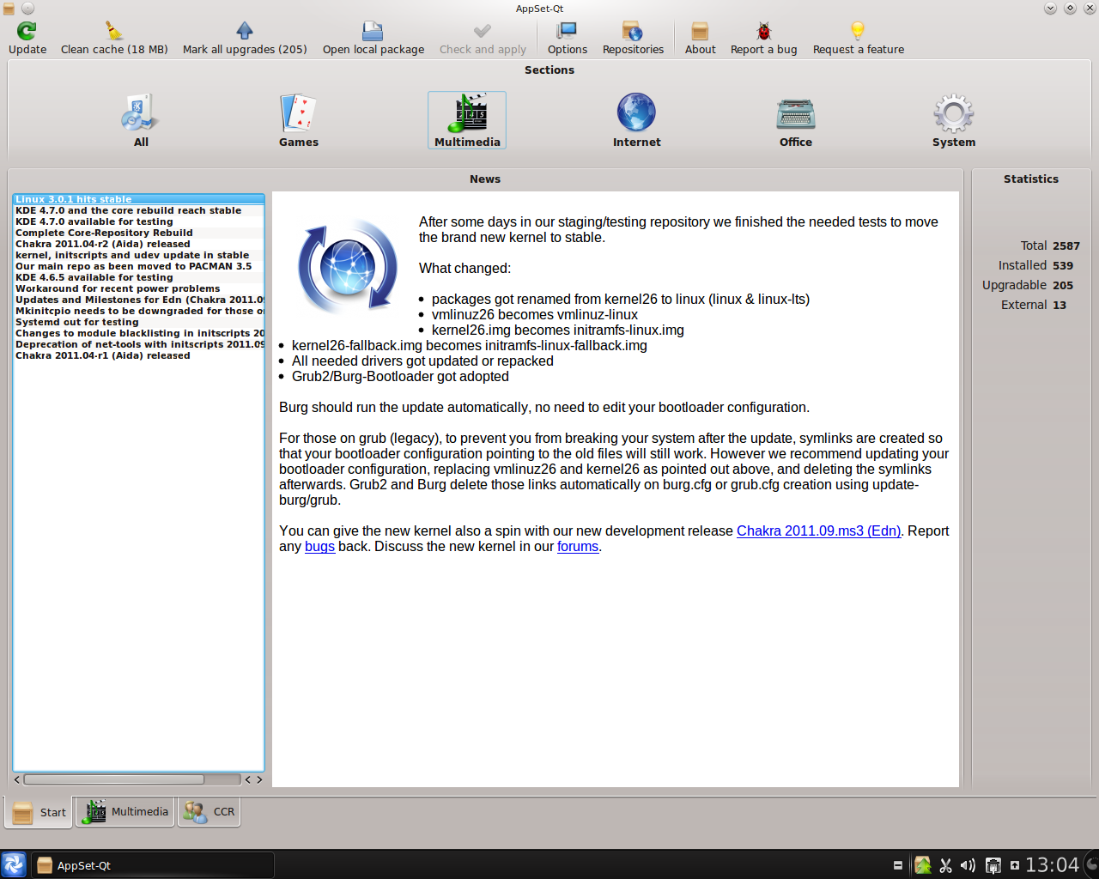The image size is (1099, 879).
Task: Click the Total 2587 statistic
Action: 1050,246
